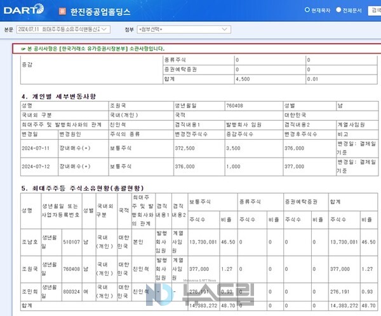Click 46.50 in the 합계 비율 column
The height and width of the screenshot is (316, 381).
coord(368,242)
